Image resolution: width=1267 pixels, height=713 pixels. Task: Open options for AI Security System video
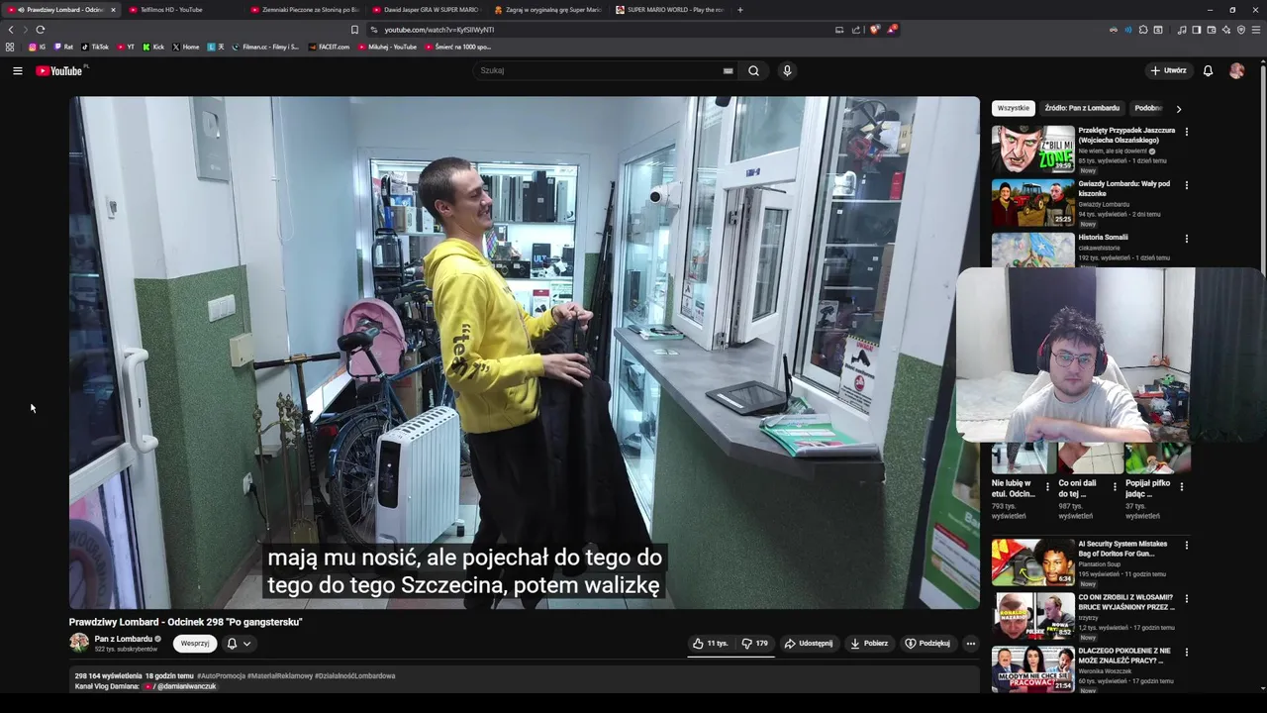coord(1187,545)
